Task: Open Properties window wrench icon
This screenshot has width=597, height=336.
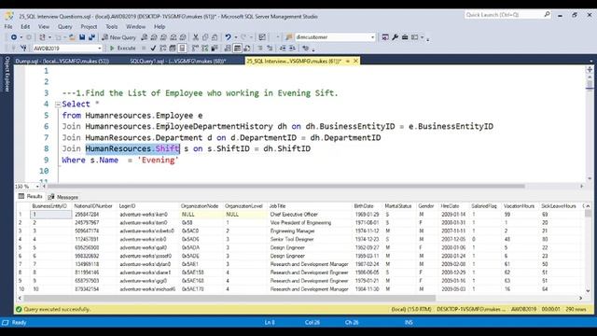Action: coord(395,37)
